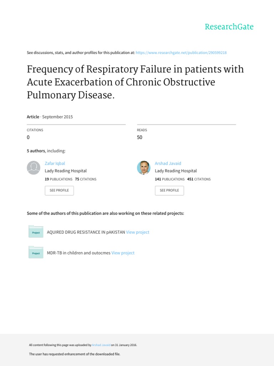
Task: Click Arshad Javaid's profile photo
Action: tap(143, 168)
